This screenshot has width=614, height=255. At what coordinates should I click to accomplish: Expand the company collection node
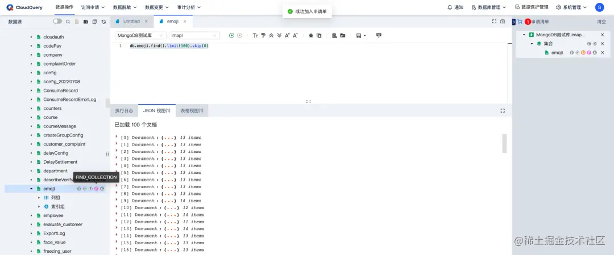tap(31, 55)
